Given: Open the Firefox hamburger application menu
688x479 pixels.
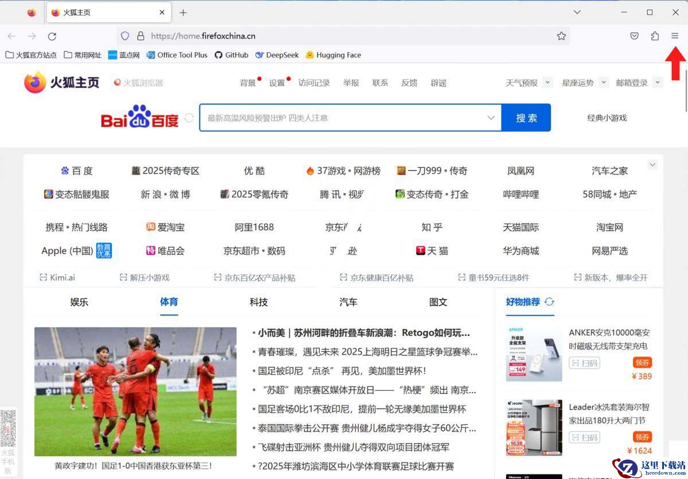Looking at the screenshot, I should tap(675, 36).
